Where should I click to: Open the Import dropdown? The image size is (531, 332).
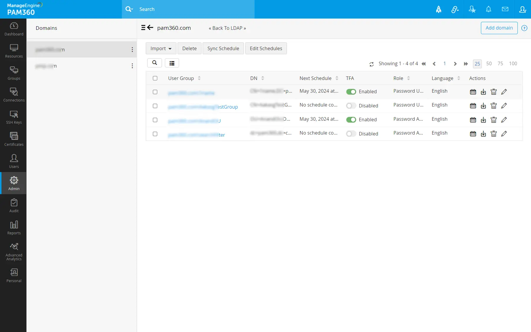point(160,48)
